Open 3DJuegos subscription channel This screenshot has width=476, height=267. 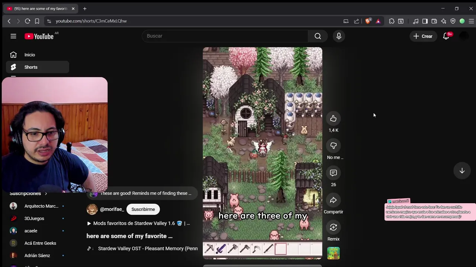point(37,218)
